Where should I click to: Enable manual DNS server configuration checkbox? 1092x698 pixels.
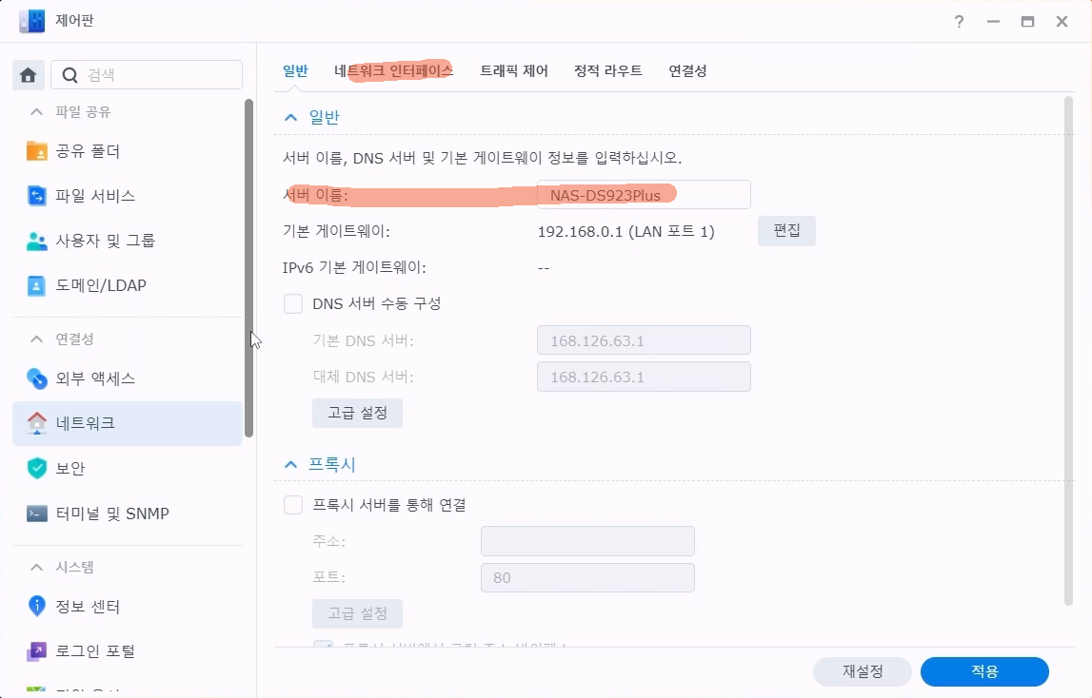(293, 304)
